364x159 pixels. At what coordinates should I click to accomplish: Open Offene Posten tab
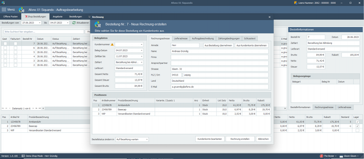pyautogui.click(x=11, y=17)
